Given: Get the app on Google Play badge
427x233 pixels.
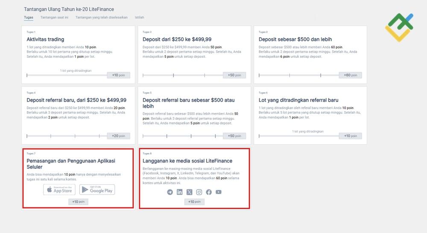Looking at the screenshot, I should click(97, 190).
